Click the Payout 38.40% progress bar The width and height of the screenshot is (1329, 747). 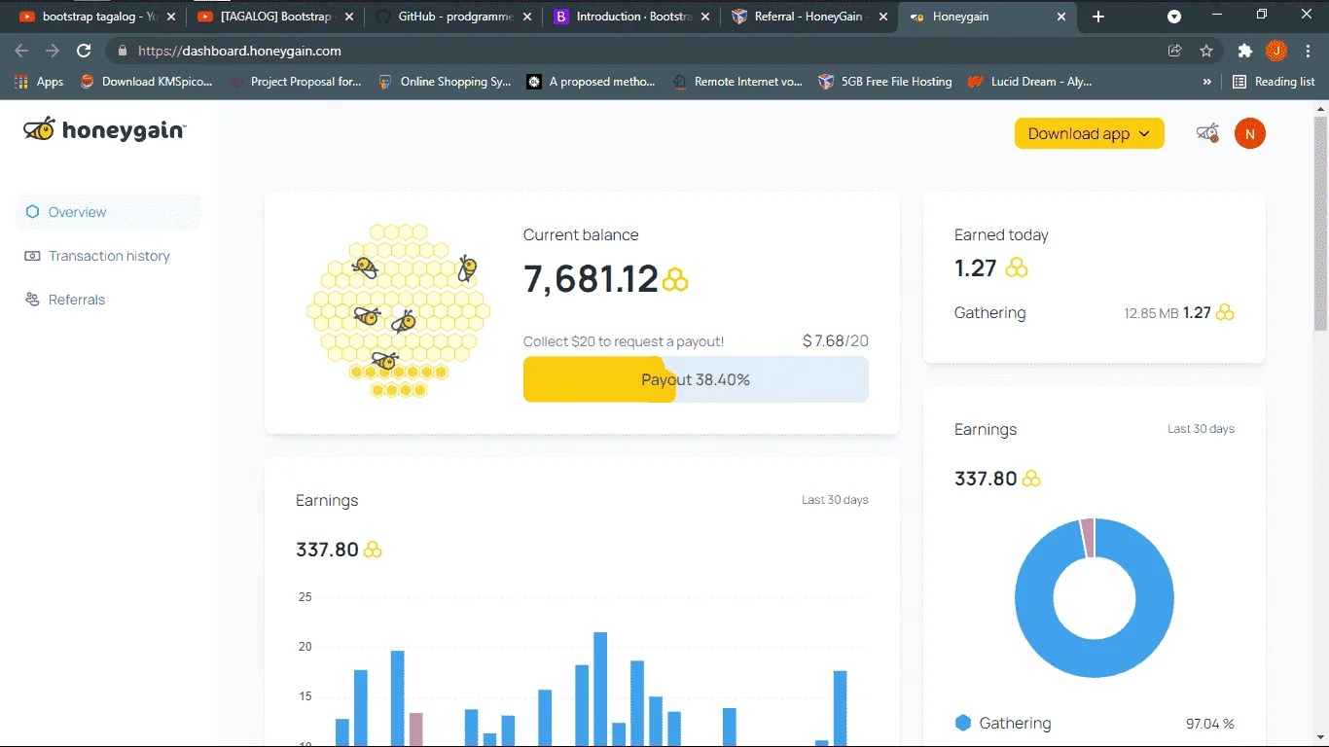[x=696, y=379]
